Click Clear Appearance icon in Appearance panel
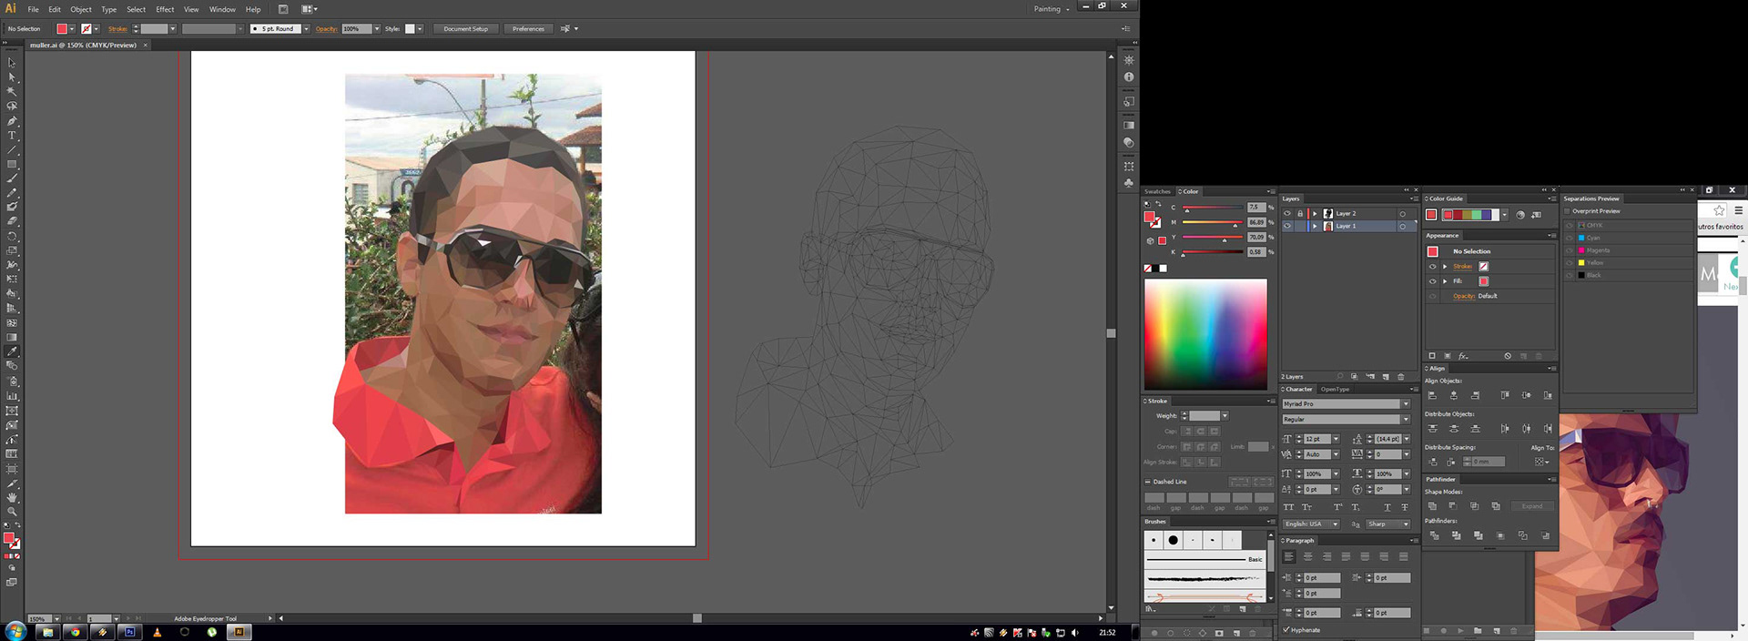Screen dimensions: 1748x641 pos(1508,356)
